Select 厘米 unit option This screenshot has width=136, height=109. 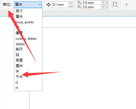point(28,66)
